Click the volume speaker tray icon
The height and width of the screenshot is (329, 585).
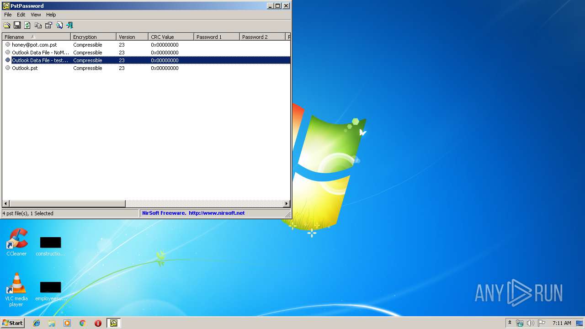pyautogui.click(x=531, y=323)
